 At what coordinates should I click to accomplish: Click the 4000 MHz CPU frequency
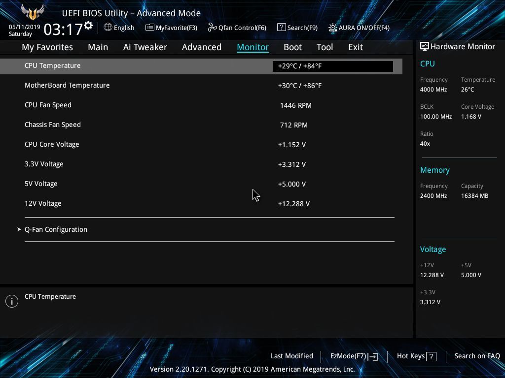(x=433, y=90)
